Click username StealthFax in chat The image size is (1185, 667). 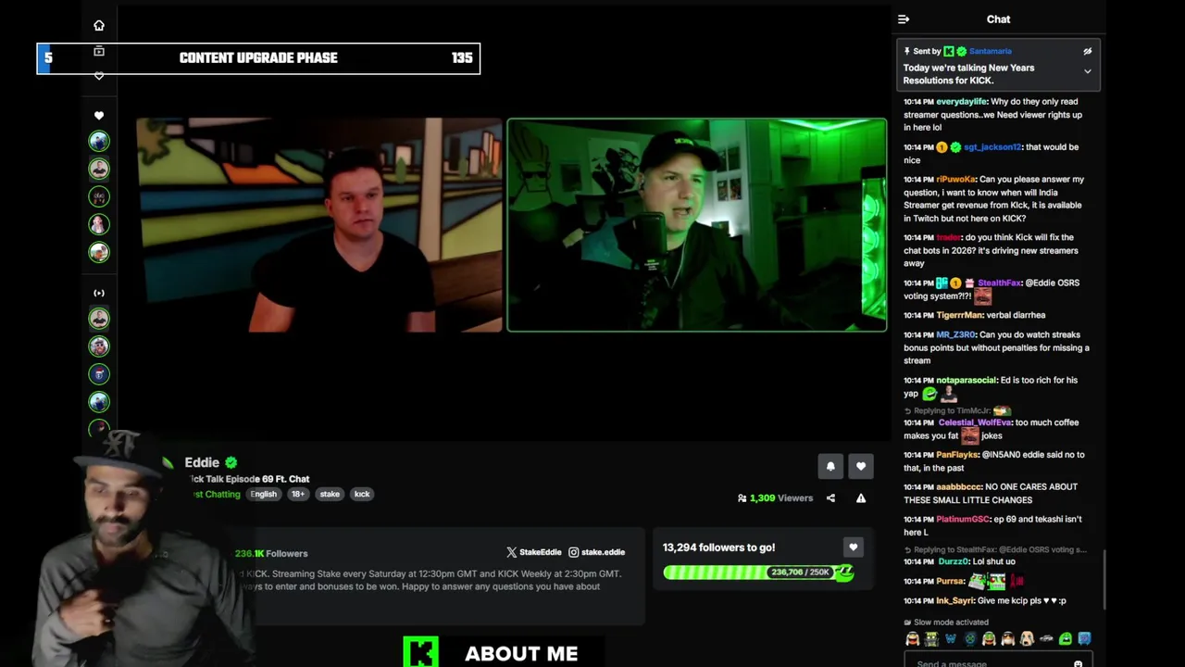pos(999,283)
